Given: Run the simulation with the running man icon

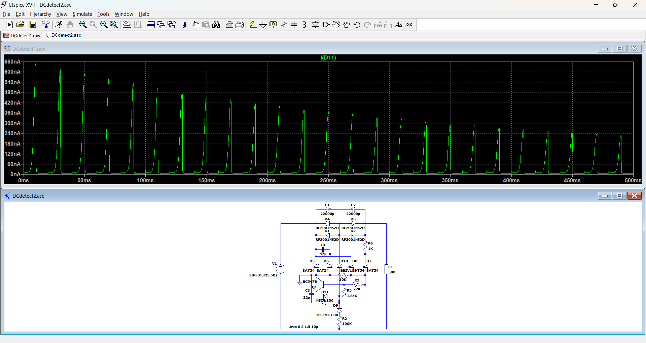Looking at the screenshot, I should (x=59, y=25).
